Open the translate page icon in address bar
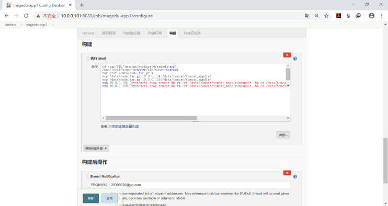 pyautogui.click(x=307, y=16)
